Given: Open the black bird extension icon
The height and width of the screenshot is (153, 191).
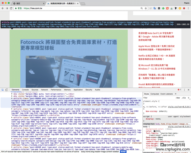Looking at the screenshot, I should (176, 8).
